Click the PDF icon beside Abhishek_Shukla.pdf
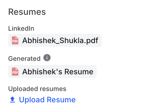 tap(15, 40)
